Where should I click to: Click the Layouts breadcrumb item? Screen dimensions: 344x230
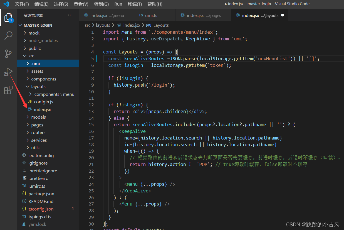pyautogui.click(x=161, y=25)
